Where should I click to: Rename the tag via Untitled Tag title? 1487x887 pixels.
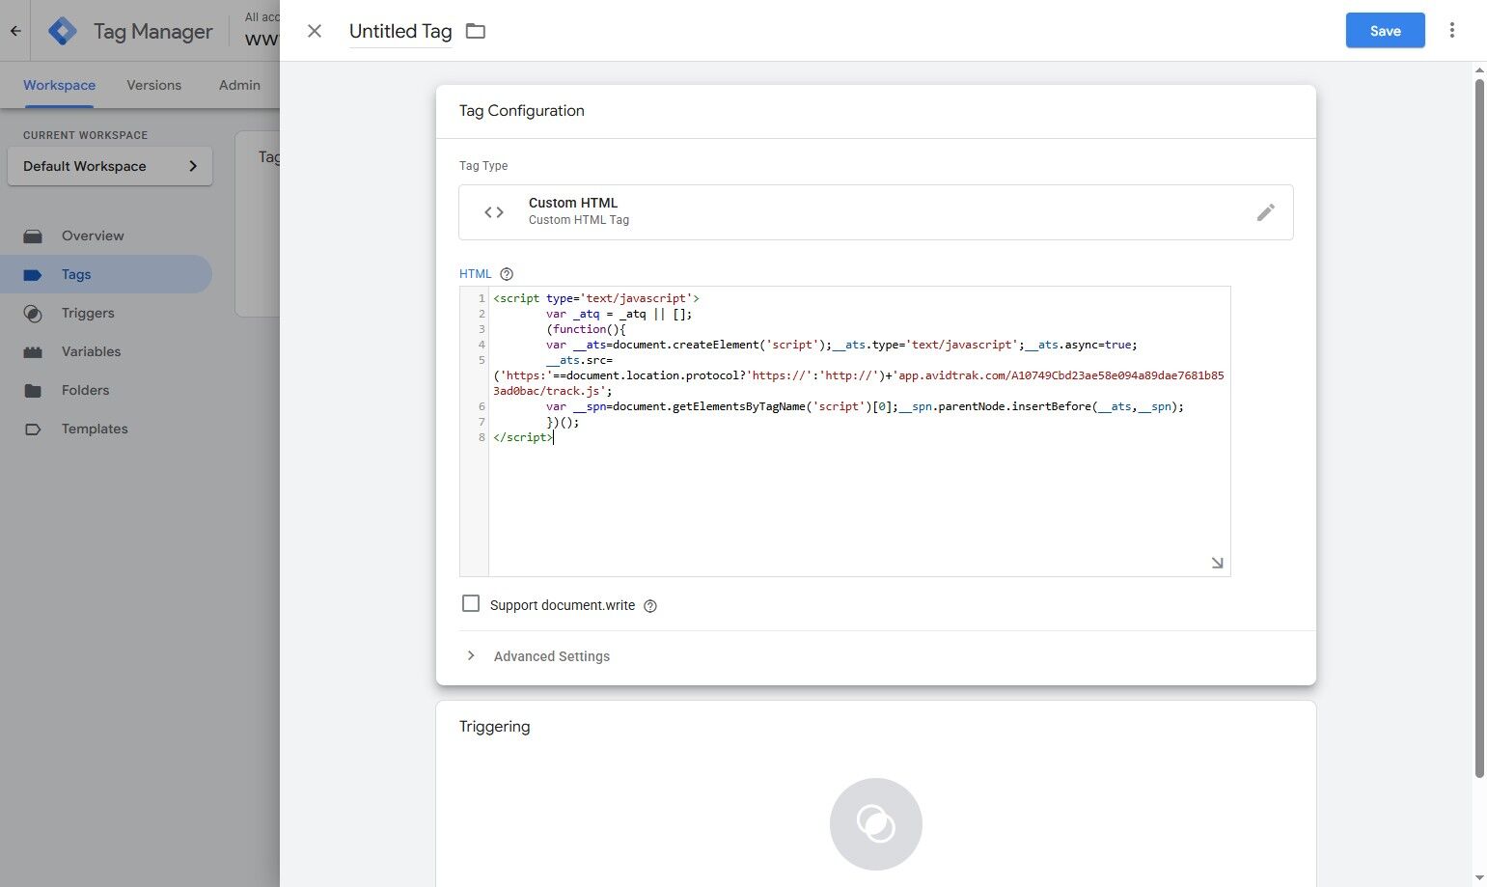pos(400,31)
